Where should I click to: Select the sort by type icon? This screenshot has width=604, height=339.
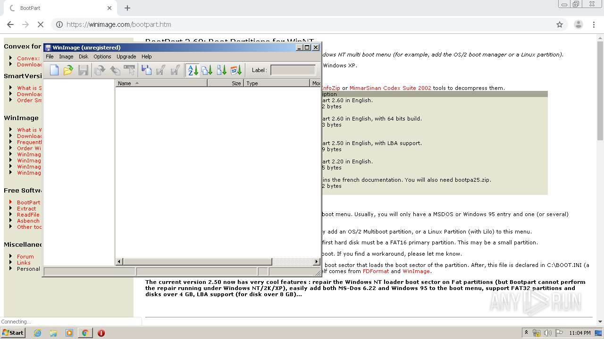222,70
